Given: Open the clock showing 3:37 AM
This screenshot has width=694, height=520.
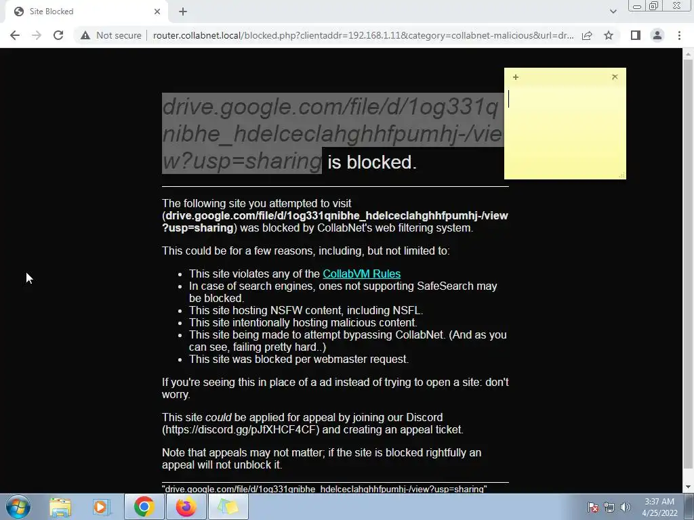Looking at the screenshot, I should click(x=659, y=507).
